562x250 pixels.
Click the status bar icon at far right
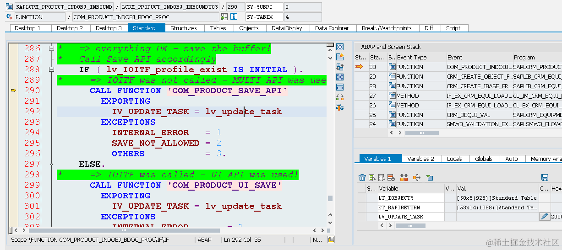[331, 239]
